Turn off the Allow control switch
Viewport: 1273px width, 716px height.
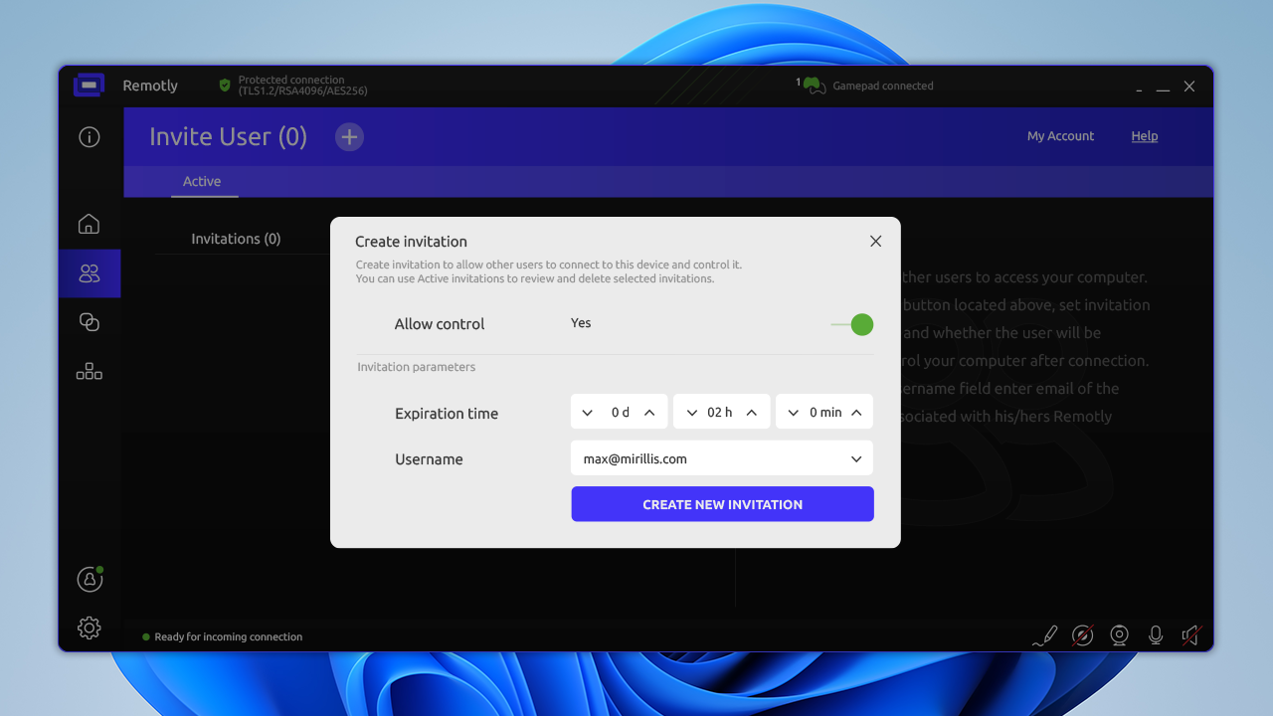(x=852, y=324)
